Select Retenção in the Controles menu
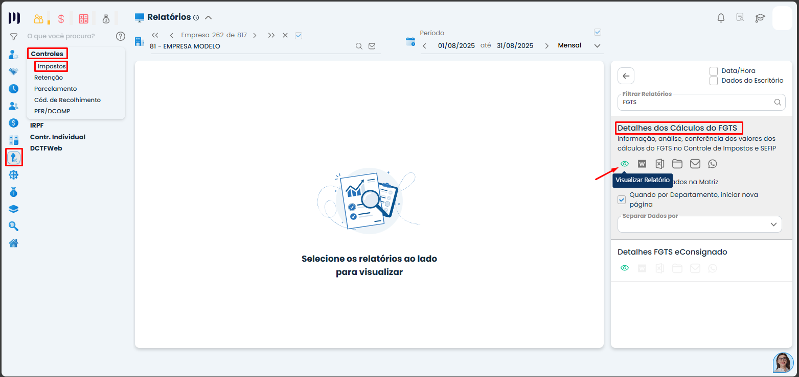 click(49, 78)
